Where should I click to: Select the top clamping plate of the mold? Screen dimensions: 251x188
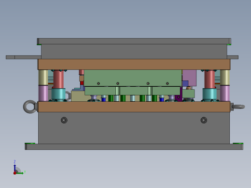click(134, 41)
